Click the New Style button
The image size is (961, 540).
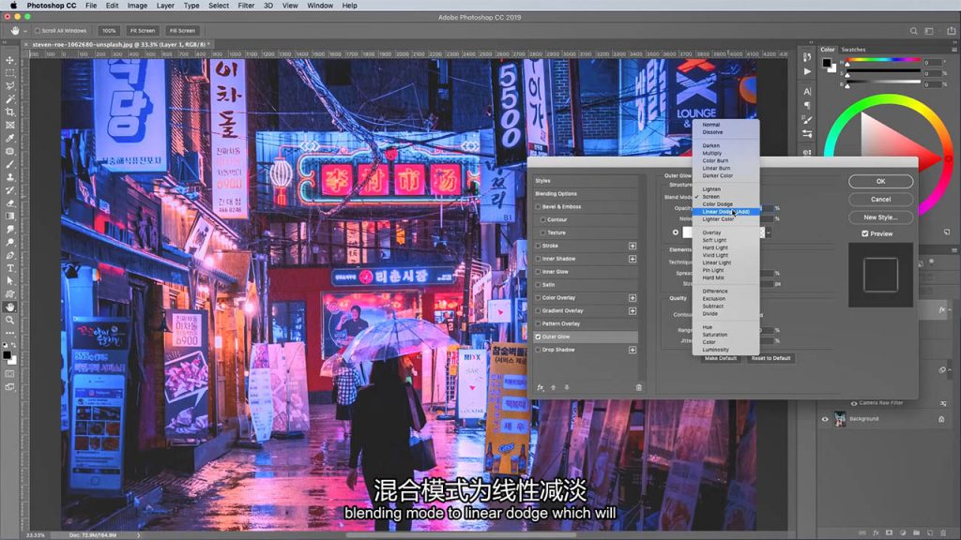point(880,217)
